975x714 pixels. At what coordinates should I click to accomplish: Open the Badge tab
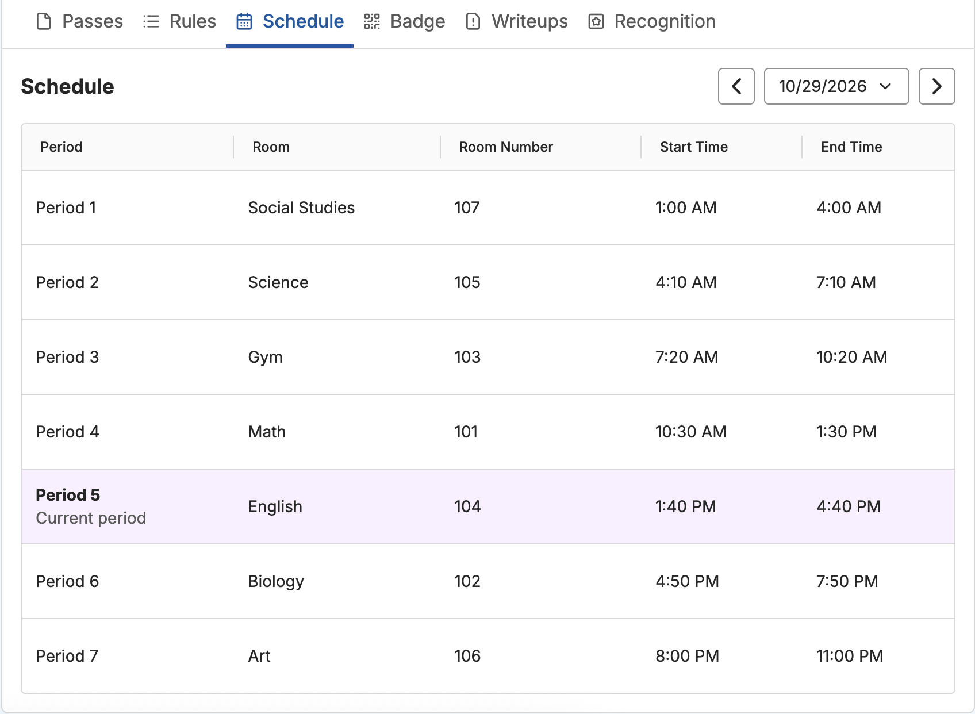pyautogui.click(x=405, y=22)
